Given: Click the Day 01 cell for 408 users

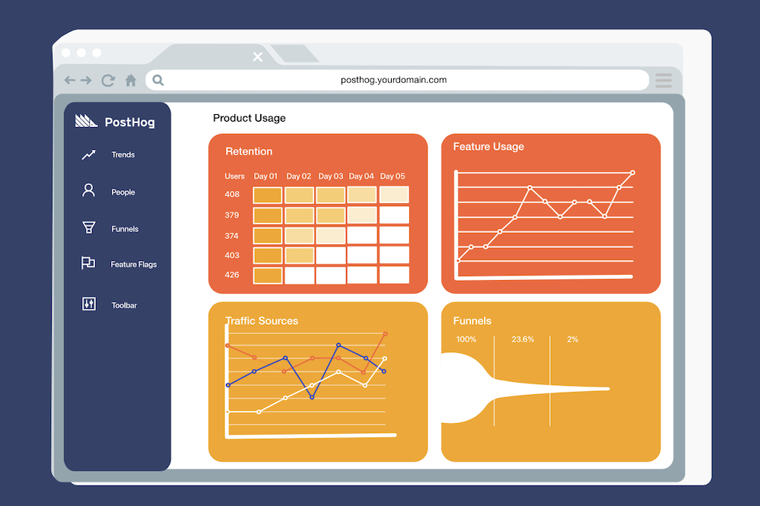Looking at the screenshot, I should [268, 196].
